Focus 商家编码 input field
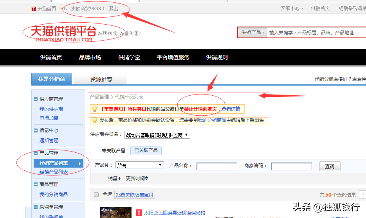The height and width of the screenshot is (218, 366). [x=292, y=166]
